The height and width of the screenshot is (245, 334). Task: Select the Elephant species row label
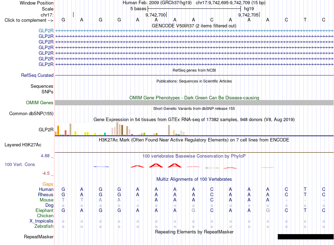44,210
